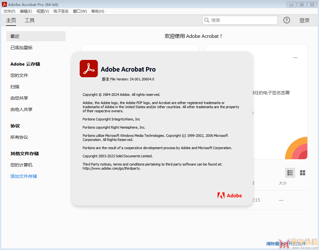Close the Acrobat window
Viewport: 319px width, 250px height.
tap(312, 4)
